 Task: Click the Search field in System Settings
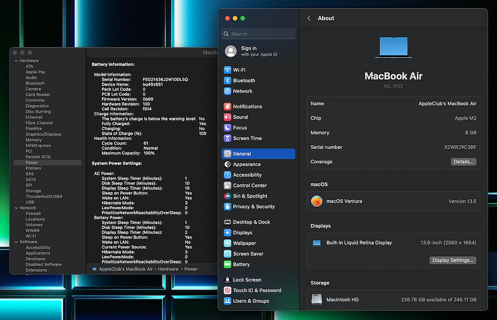tap(258, 34)
